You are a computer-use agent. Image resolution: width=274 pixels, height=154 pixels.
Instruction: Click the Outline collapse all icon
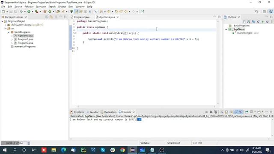pos(244,22)
